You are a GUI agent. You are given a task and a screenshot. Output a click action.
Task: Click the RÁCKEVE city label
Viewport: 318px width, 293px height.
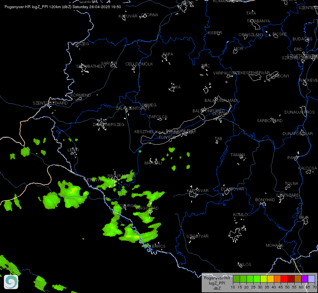coord(309,80)
